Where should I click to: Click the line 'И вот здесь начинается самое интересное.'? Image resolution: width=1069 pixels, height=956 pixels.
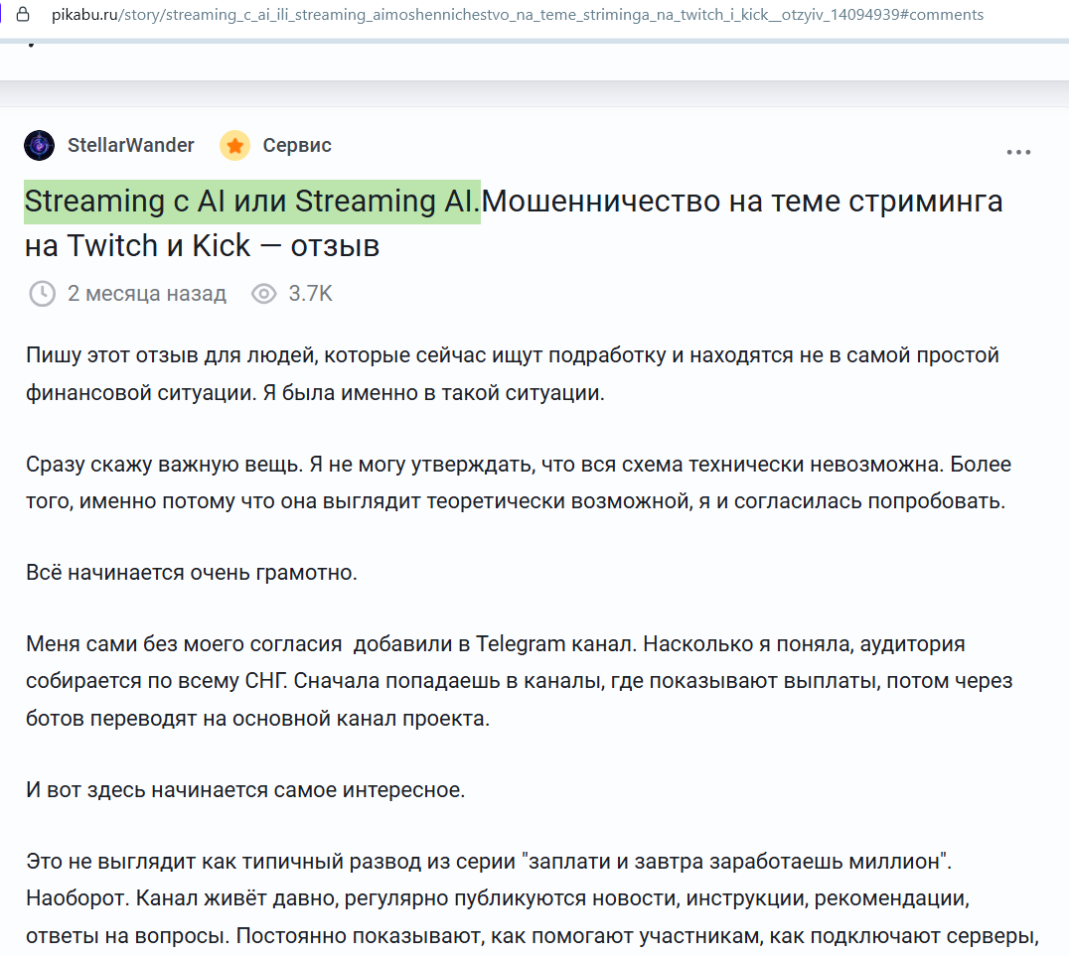tap(245, 790)
